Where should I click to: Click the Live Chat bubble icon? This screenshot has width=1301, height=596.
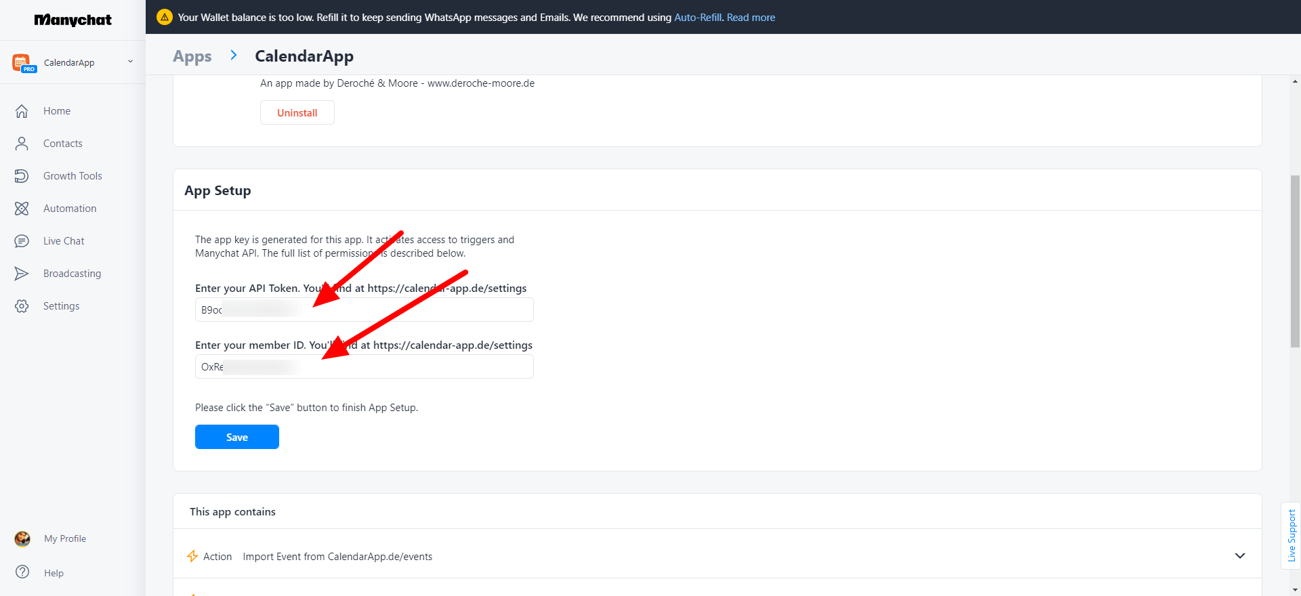(22, 241)
